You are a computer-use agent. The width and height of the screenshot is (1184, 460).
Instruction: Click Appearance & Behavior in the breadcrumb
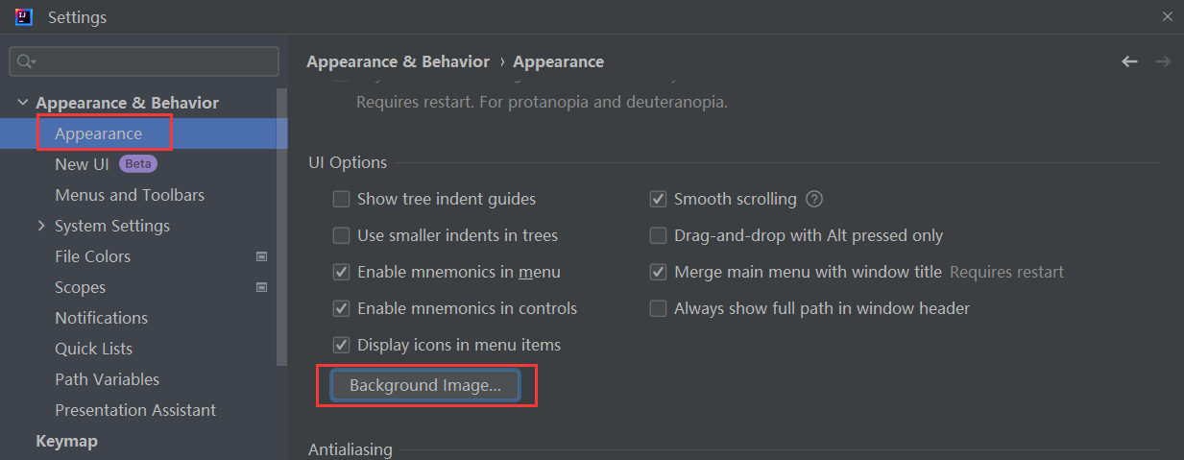[x=398, y=61]
